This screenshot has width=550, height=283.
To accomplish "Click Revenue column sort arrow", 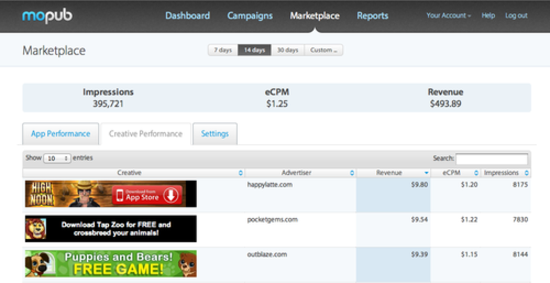I will 426,173.
